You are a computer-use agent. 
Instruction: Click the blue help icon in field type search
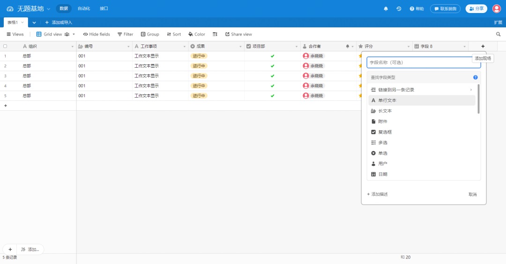(x=475, y=78)
